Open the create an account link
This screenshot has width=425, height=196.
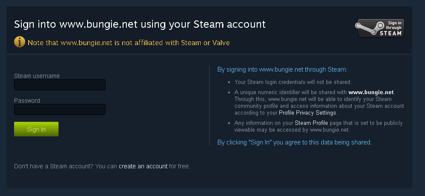tap(143, 166)
